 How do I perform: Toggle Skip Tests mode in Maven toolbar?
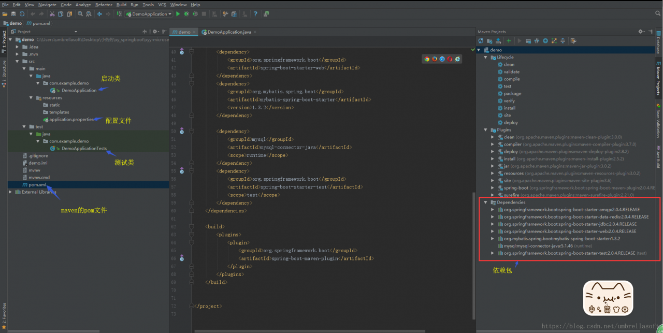coord(545,40)
